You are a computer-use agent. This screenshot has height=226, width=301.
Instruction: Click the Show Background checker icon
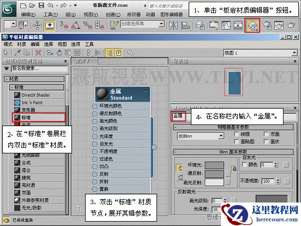tap(77, 52)
